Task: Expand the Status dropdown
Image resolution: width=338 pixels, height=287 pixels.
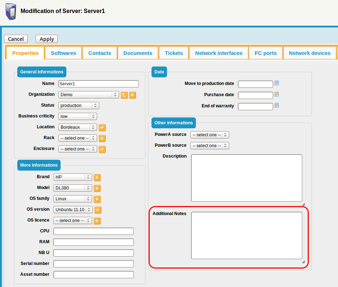Action: coord(79,106)
